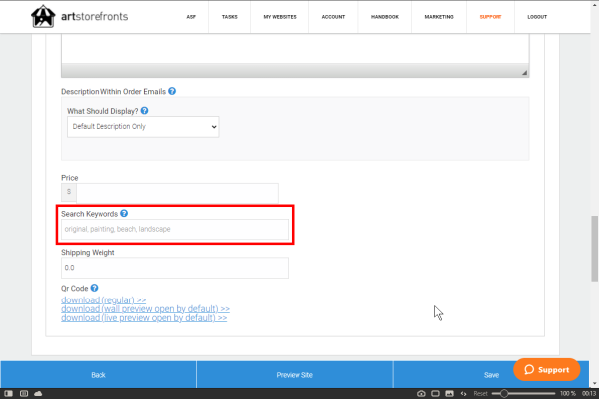The image size is (599, 399).
Task: Open the What Should Display dropdown
Action: pos(142,127)
